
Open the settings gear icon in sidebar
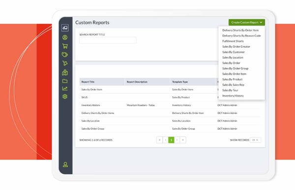pos(65,96)
